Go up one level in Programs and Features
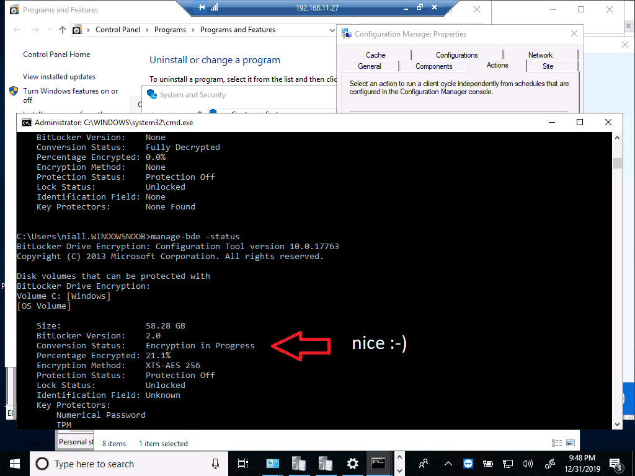The image size is (635, 476). click(x=63, y=30)
